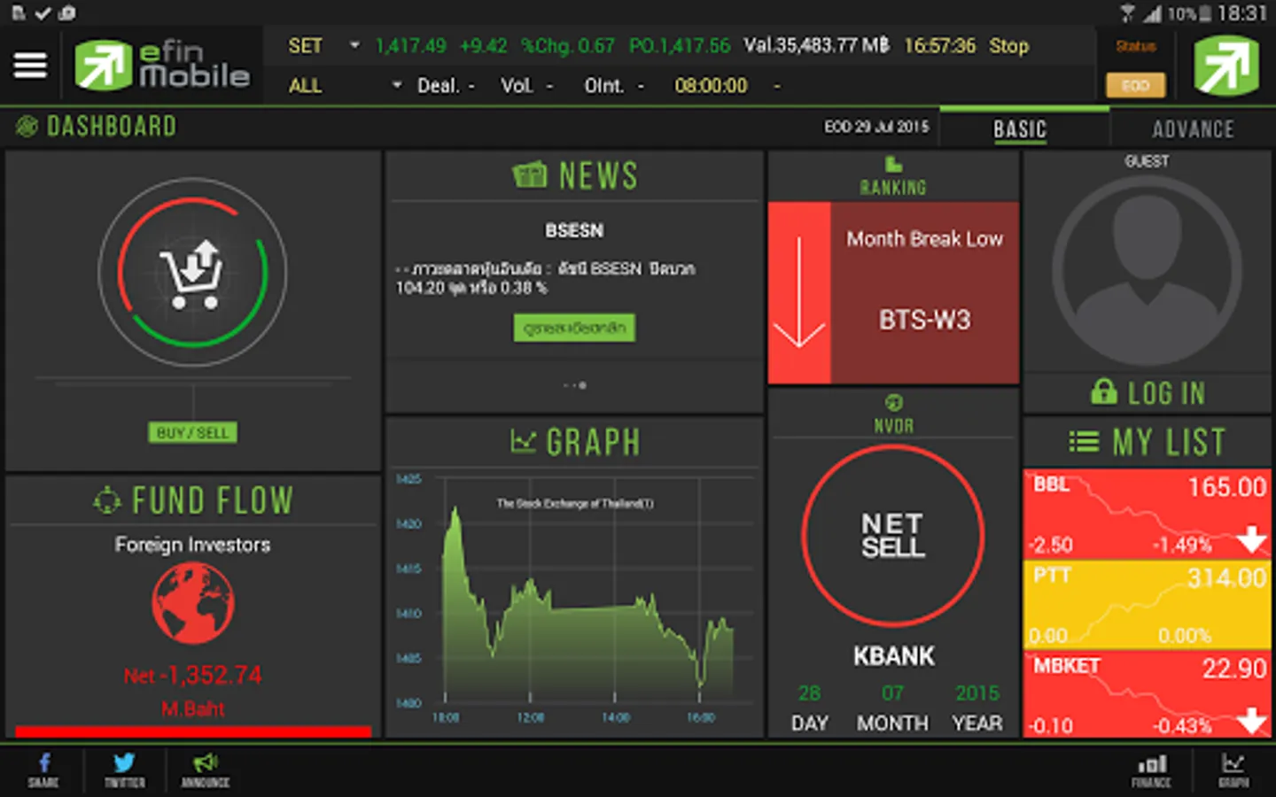The width and height of the screenshot is (1276, 797).
Task: Tap the BUY / SELL button
Action: [x=192, y=433]
